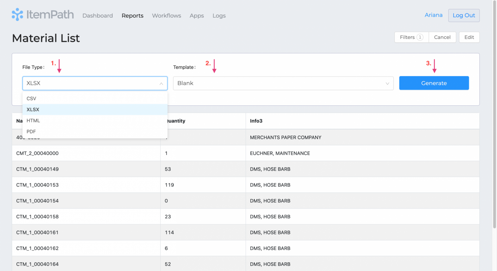This screenshot has height=271, width=497.
Task: Select the CTM_1_00040154 cell
Action: point(86,201)
